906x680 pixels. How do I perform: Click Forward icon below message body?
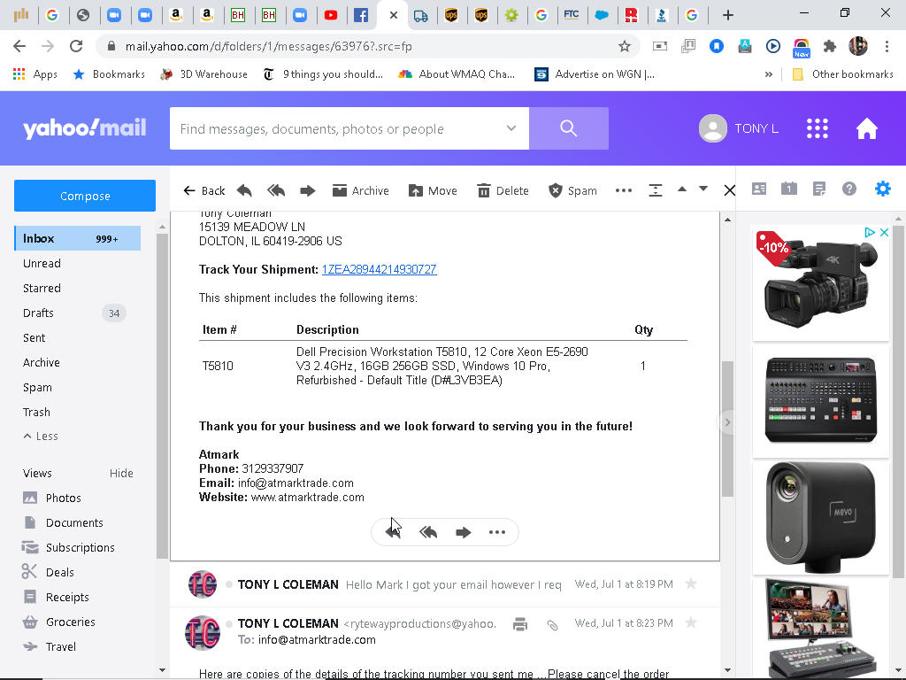tap(463, 532)
